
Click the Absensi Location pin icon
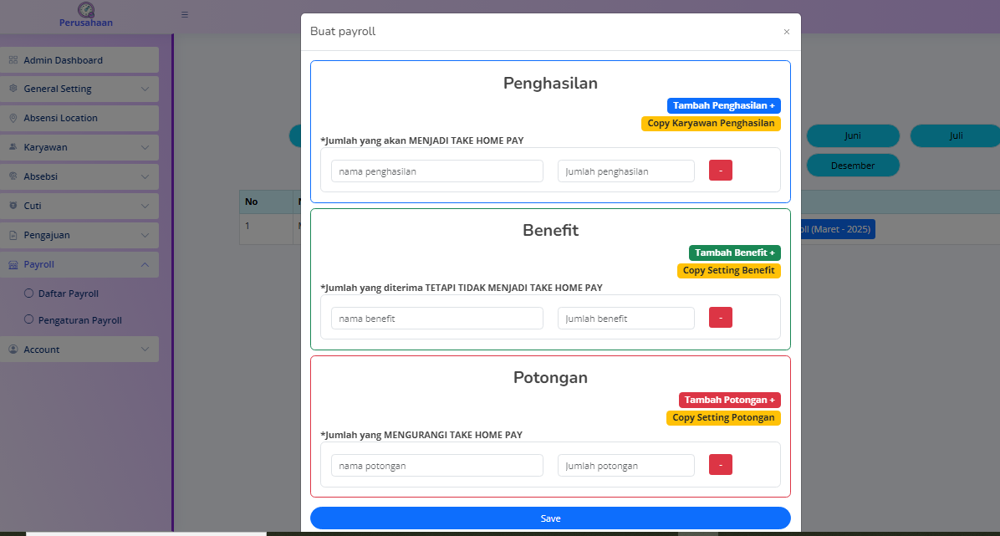(13, 118)
